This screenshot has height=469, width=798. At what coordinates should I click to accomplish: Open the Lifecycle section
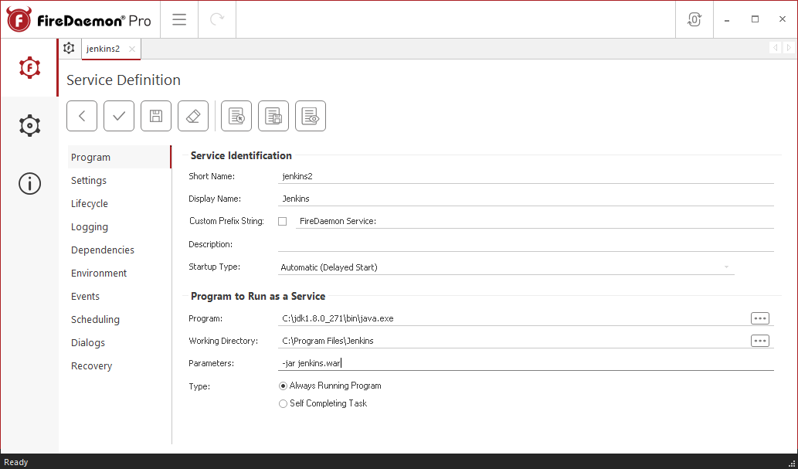(x=120, y=204)
